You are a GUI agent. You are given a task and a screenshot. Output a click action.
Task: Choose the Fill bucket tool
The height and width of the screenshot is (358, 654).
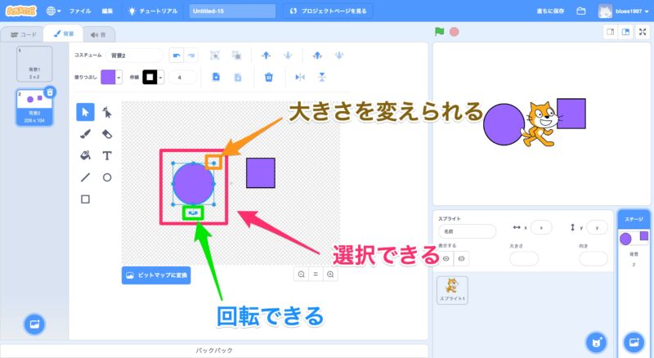point(85,154)
